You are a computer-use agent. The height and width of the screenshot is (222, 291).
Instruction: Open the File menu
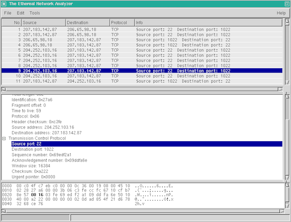[x=8, y=13]
